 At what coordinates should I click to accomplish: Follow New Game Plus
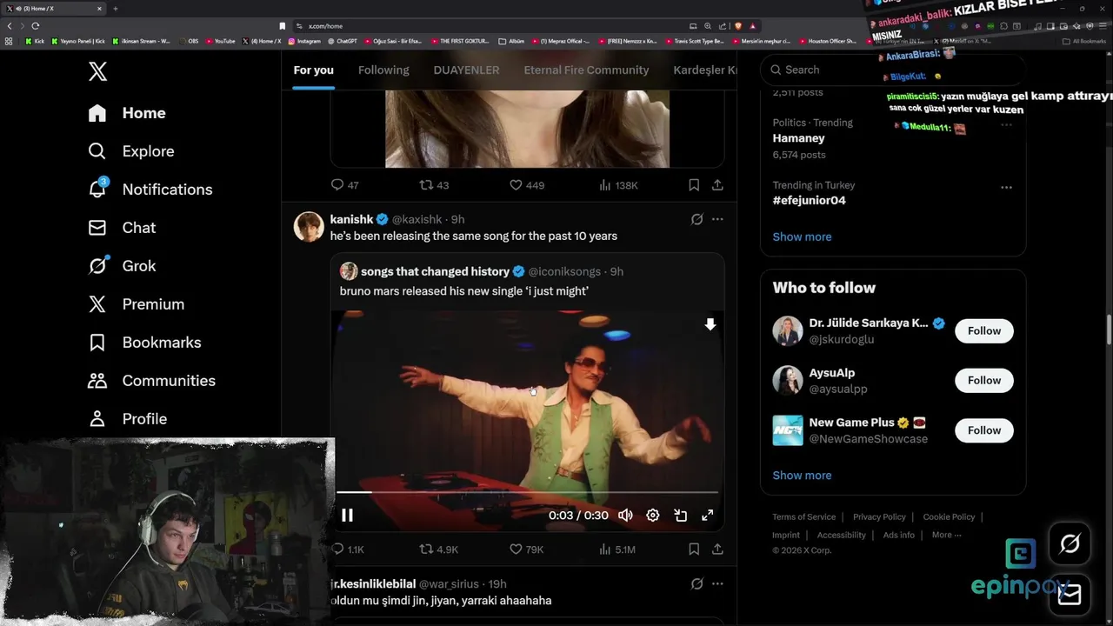984,430
